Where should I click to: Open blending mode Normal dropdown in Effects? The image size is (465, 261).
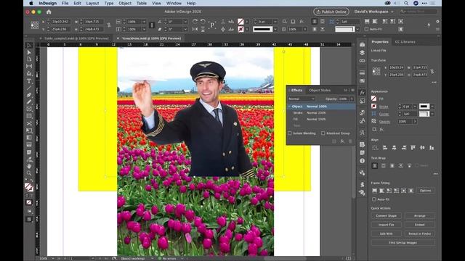(x=302, y=99)
